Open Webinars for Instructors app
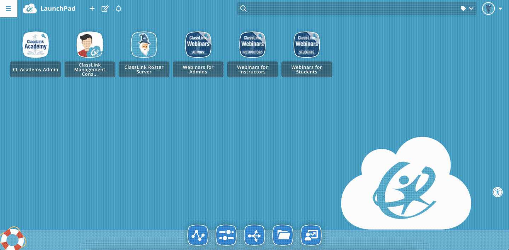 point(252,45)
